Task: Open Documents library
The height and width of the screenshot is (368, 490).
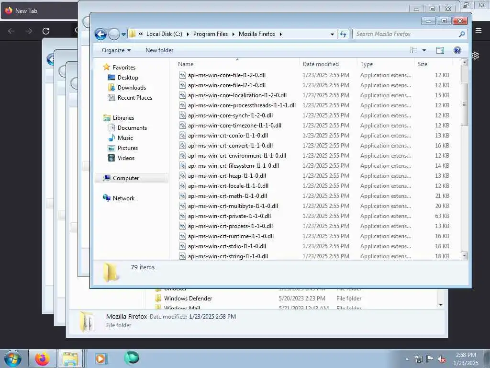Action: click(x=132, y=127)
